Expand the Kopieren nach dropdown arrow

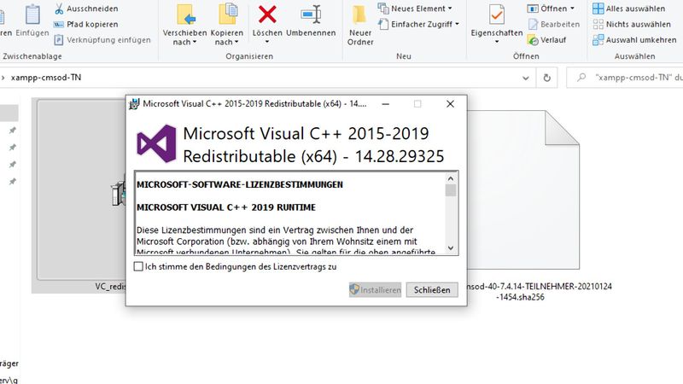tap(236, 42)
